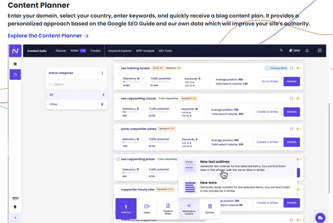Open Details for copywriter hourly rate
The height and width of the screenshot is (223, 333).
tap(291, 203)
